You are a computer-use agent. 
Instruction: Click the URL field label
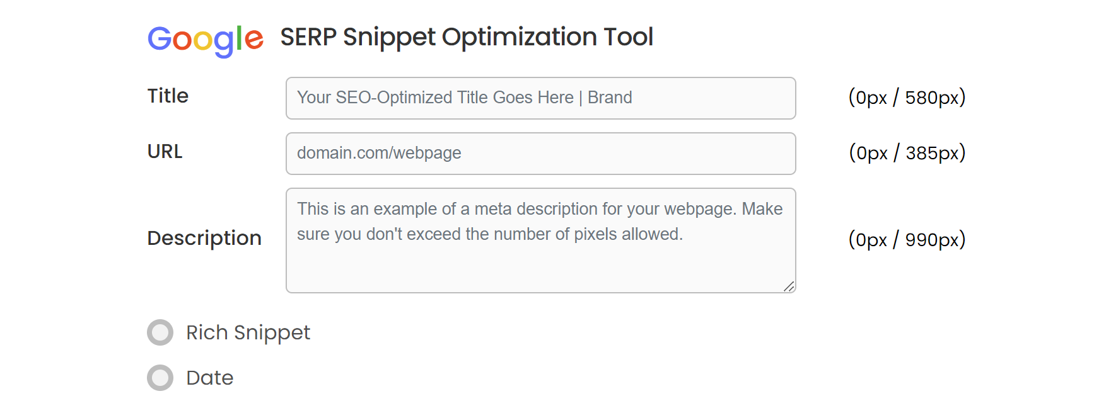click(x=165, y=152)
